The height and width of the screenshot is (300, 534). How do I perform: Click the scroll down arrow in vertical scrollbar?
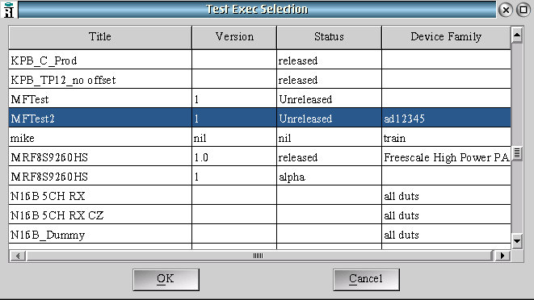517,241
